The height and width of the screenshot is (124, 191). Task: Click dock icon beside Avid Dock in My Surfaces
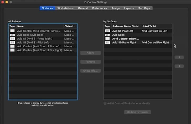107,35
